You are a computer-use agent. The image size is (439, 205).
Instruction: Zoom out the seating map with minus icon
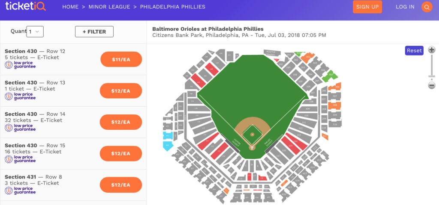[x=432, y=85]
